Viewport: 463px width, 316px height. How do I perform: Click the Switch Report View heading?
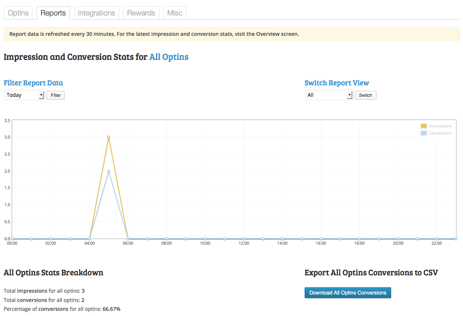(337, 83)
